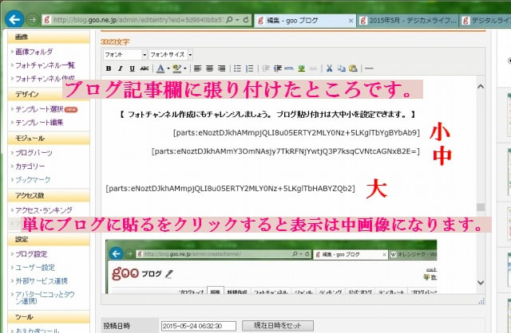Click the browser forward arrow button
Screen dimensions: 511x333
point(32,19)
